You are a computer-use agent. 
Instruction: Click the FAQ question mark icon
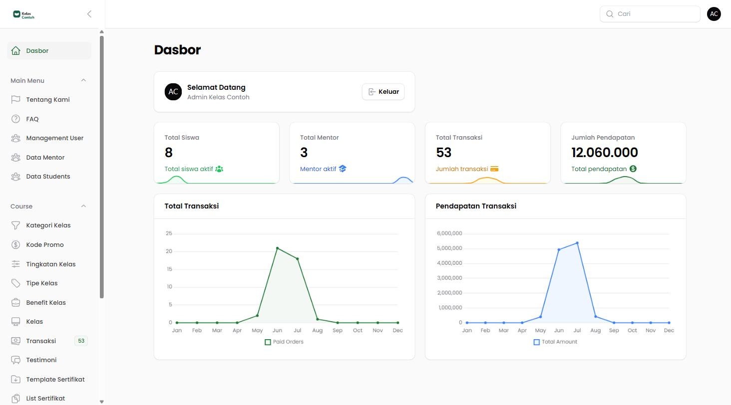coord(15,119)
